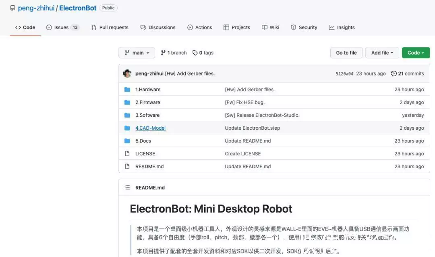The width and height of the screenshot is (435, 257).
Task: Open the Actions tab
Action: click(200, 27)
